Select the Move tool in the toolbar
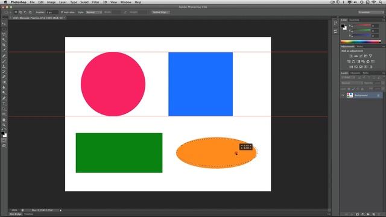This screenshot has height=217, width=386. (x=4, y=24)
